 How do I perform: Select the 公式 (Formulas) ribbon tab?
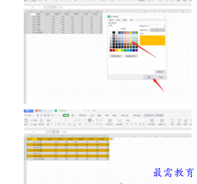click(x=92, y=115)
